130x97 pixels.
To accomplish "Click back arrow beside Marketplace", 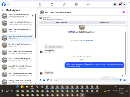I will coord(3,10).
